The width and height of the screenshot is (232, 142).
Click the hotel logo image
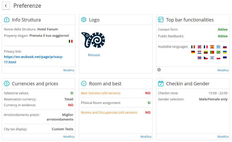tap(93, 40)
